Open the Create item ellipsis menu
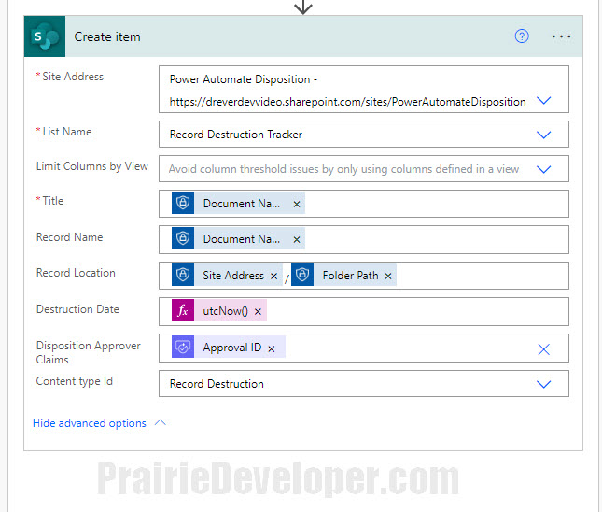Image resolution: width=602 pixels, height=512 pixels. 561,36
